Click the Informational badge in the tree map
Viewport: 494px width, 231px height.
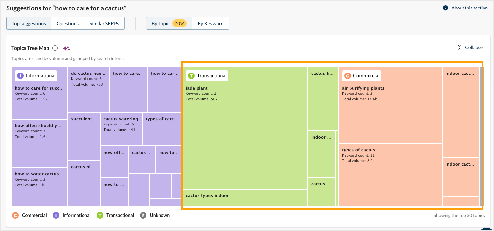(36, 75)
